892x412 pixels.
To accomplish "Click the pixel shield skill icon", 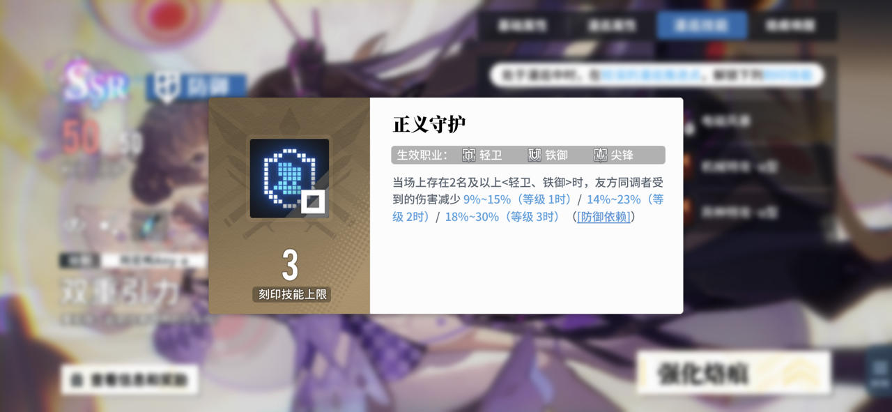I will tap(289, 178).
